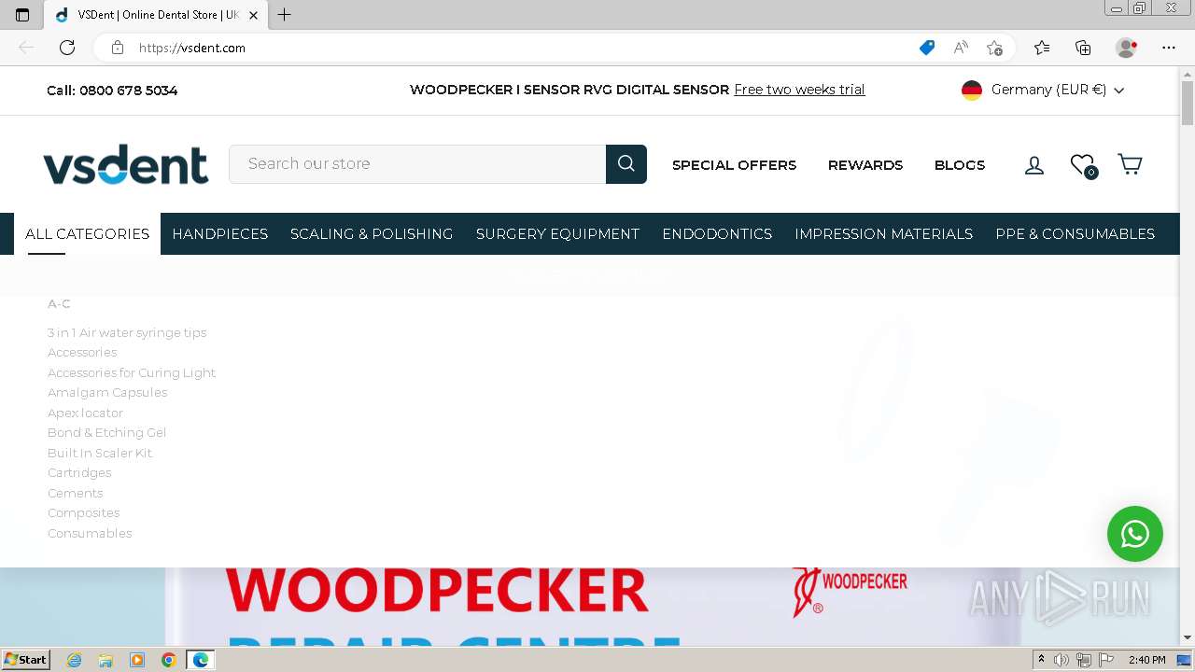Close the VSDent tab
This screenshot has height=672, width=1195.
click(253, 15)
